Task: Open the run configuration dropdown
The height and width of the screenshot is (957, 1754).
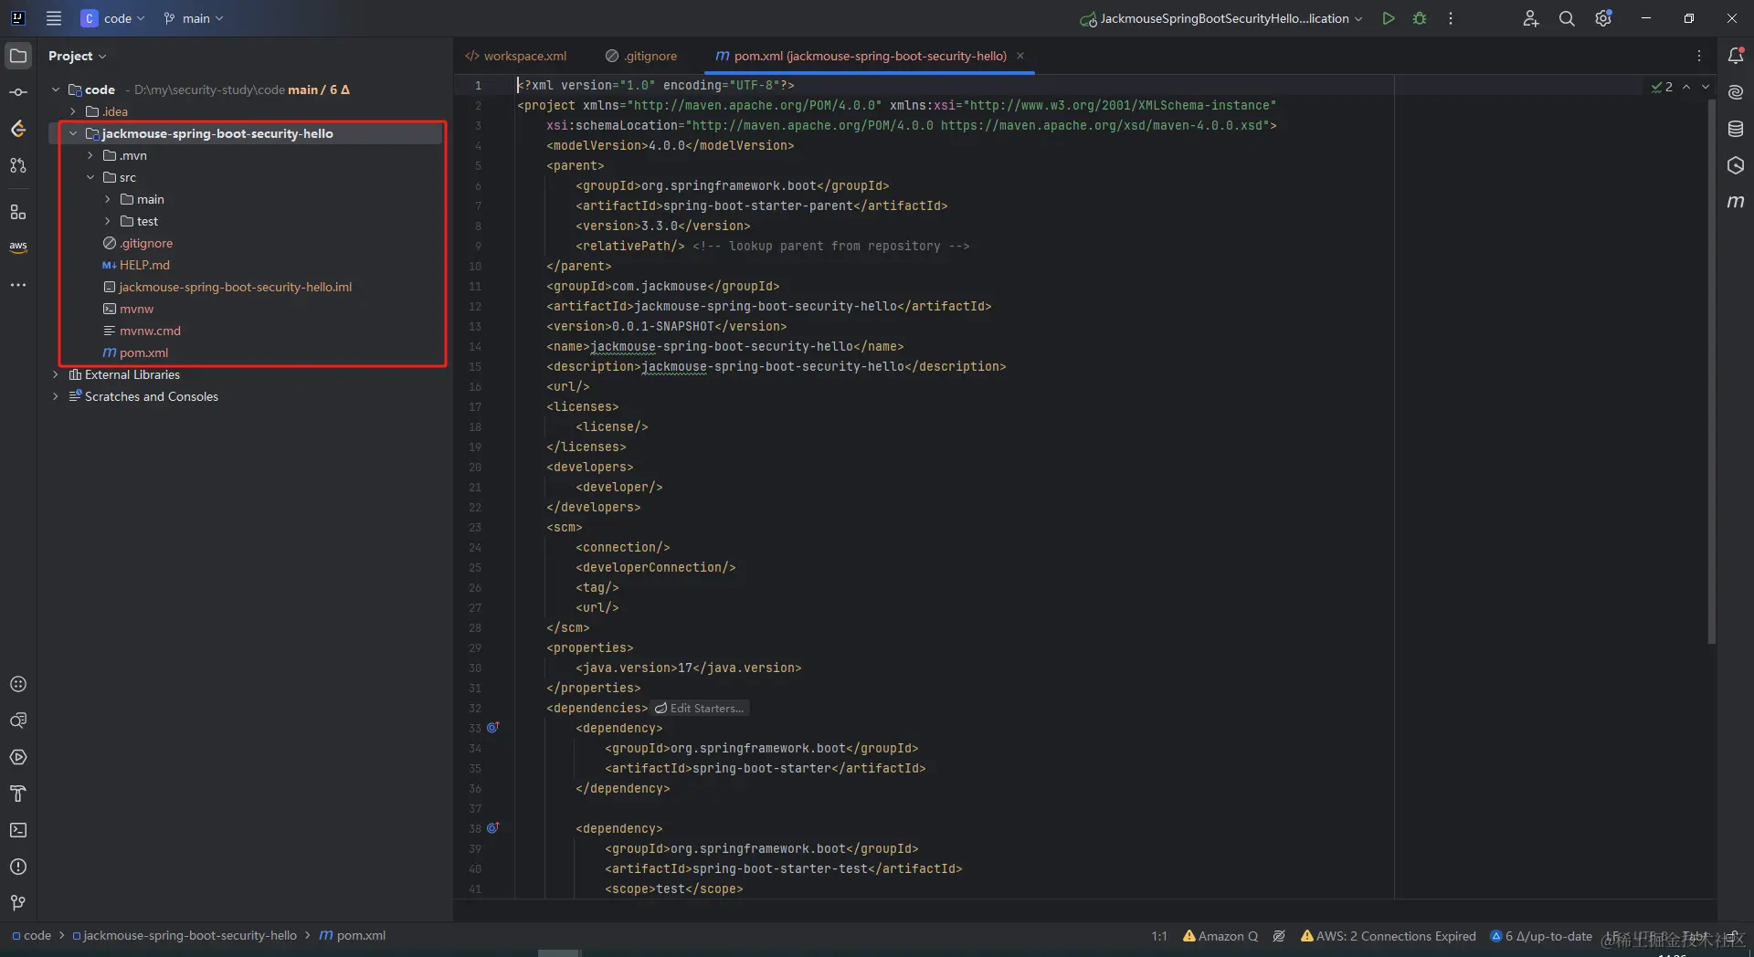Action: [x=1221, y=18]
